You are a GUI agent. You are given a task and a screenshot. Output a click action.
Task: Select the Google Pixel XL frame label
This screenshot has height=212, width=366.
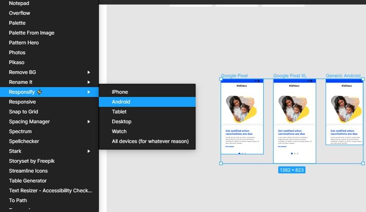click(290, 76)
